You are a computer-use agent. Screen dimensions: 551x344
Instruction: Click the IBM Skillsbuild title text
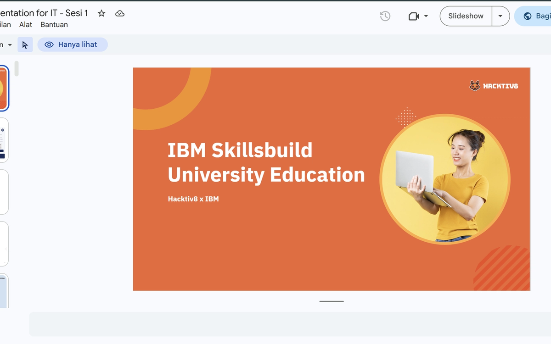[x=266, y=162]
